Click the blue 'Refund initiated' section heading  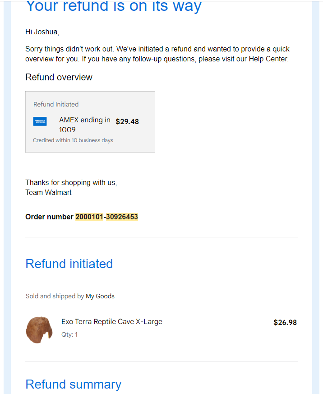69,264
